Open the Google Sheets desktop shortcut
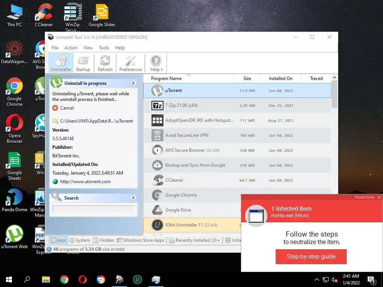The height and width of the screenshot is (287, 383). (15, 166)
